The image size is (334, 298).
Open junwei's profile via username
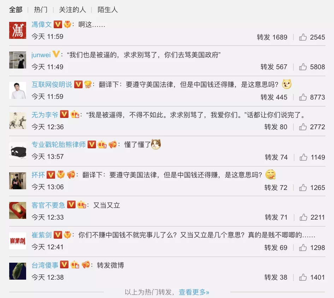(x=41, y=55)
